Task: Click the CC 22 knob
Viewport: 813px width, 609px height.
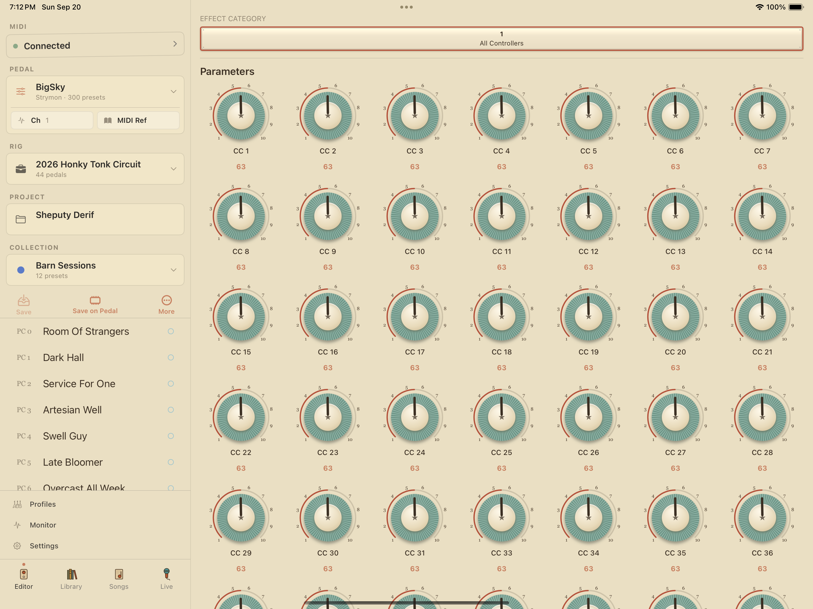Action: click(241, 417)
